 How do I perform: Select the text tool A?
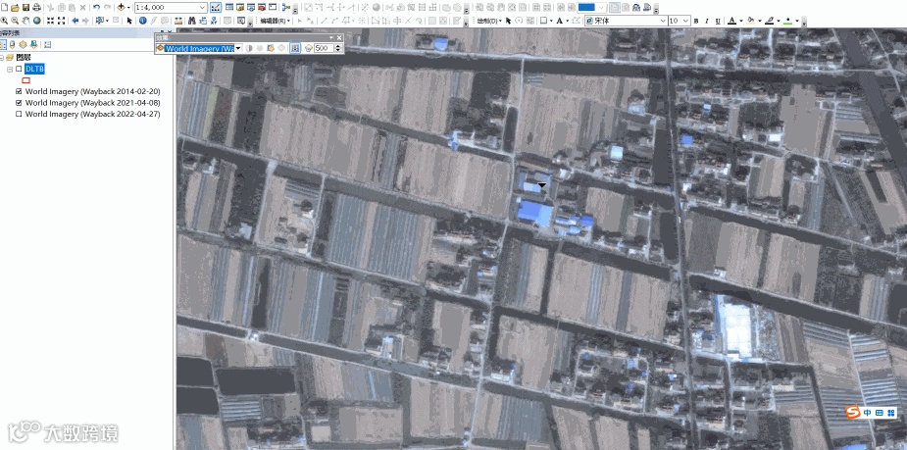[559, 21]
